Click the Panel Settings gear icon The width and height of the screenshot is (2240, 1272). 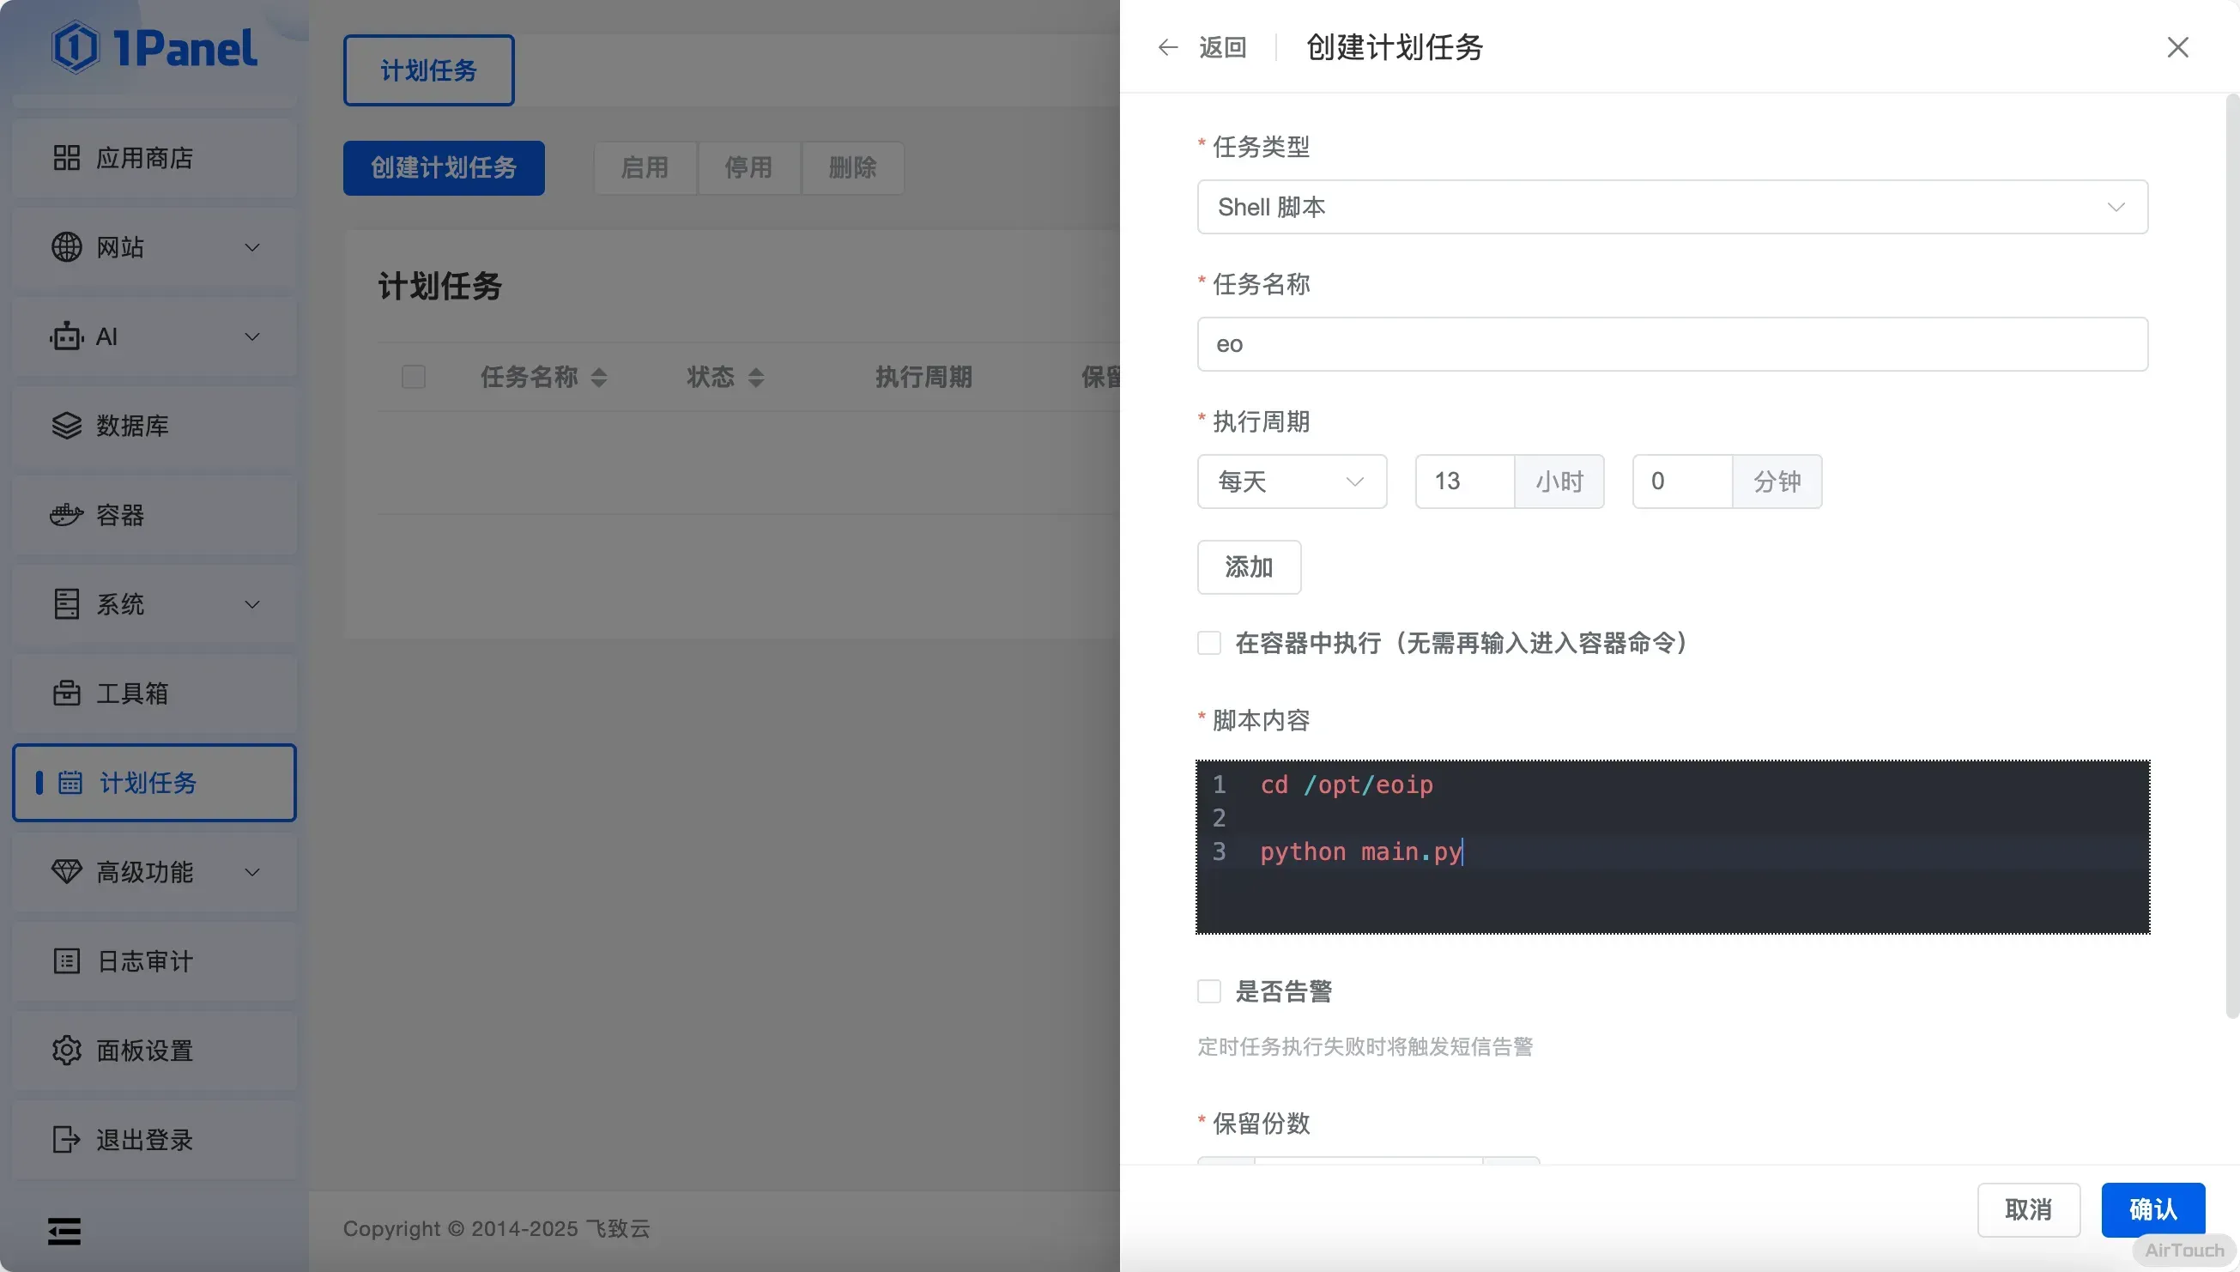tap(66, 1050)
